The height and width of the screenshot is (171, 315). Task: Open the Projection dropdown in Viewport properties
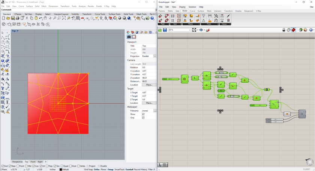tap(154, 56)
